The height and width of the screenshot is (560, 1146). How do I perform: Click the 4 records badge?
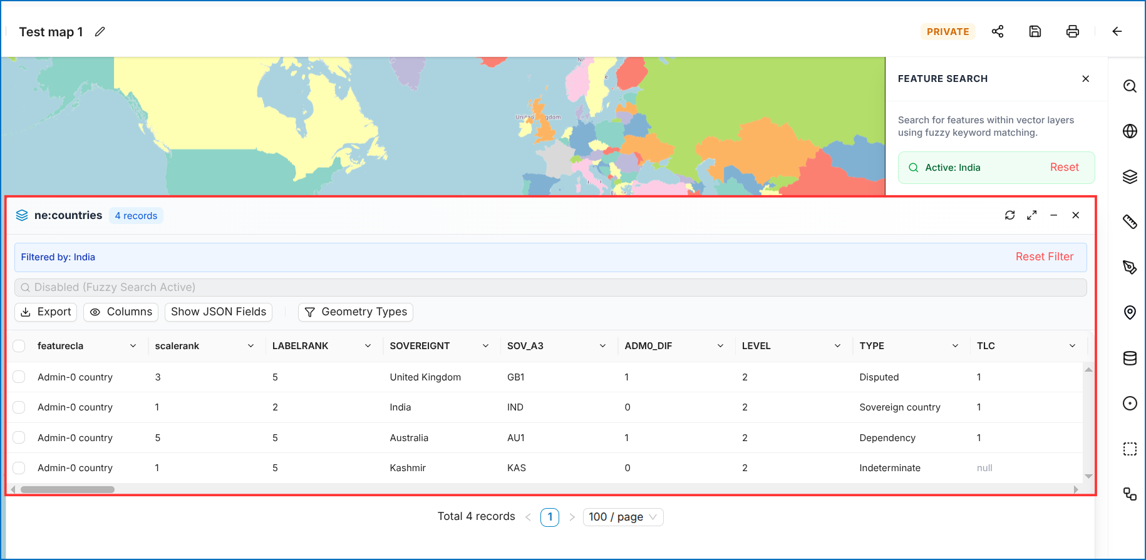pos(136,216)
